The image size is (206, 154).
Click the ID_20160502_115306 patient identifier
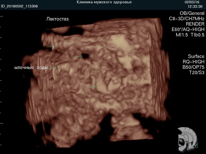(x=19, y=6)
